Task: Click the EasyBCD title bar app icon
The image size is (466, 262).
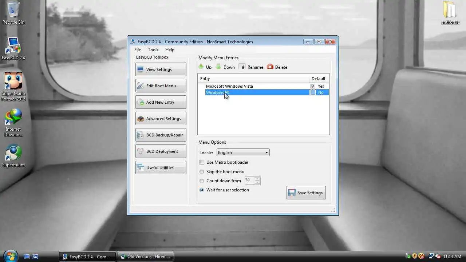Action: click(x=133, y=41)
